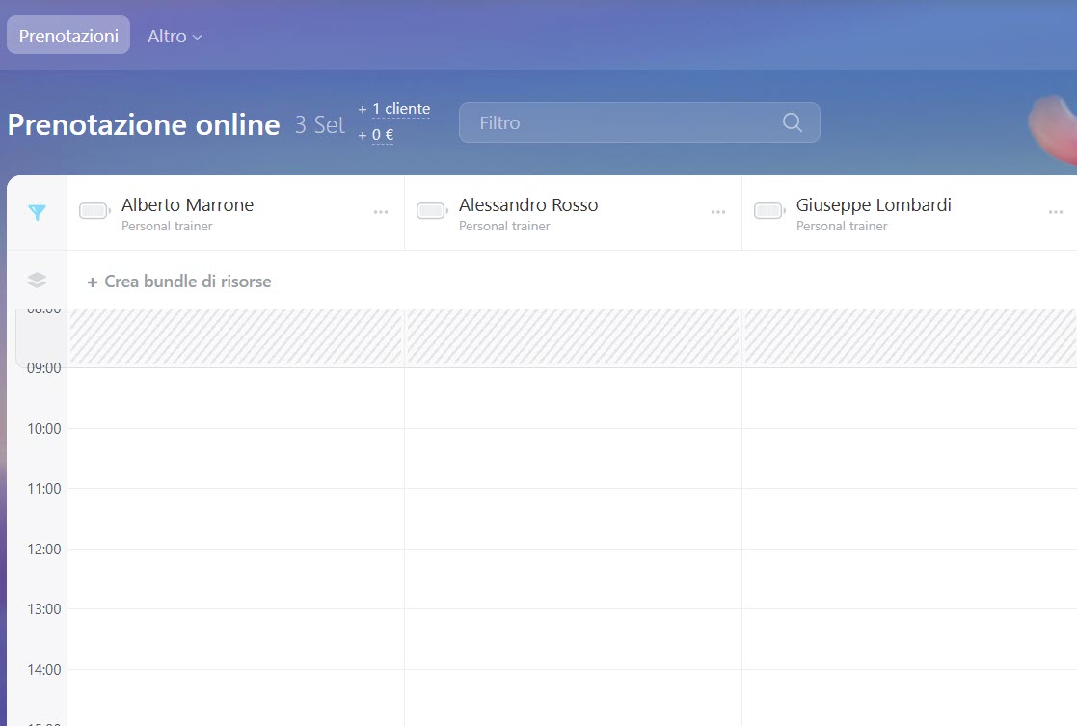Click the '+ 1 cliente' link
The height and width of the screenshot is (726, 1077).
click(x=400, y=109)
